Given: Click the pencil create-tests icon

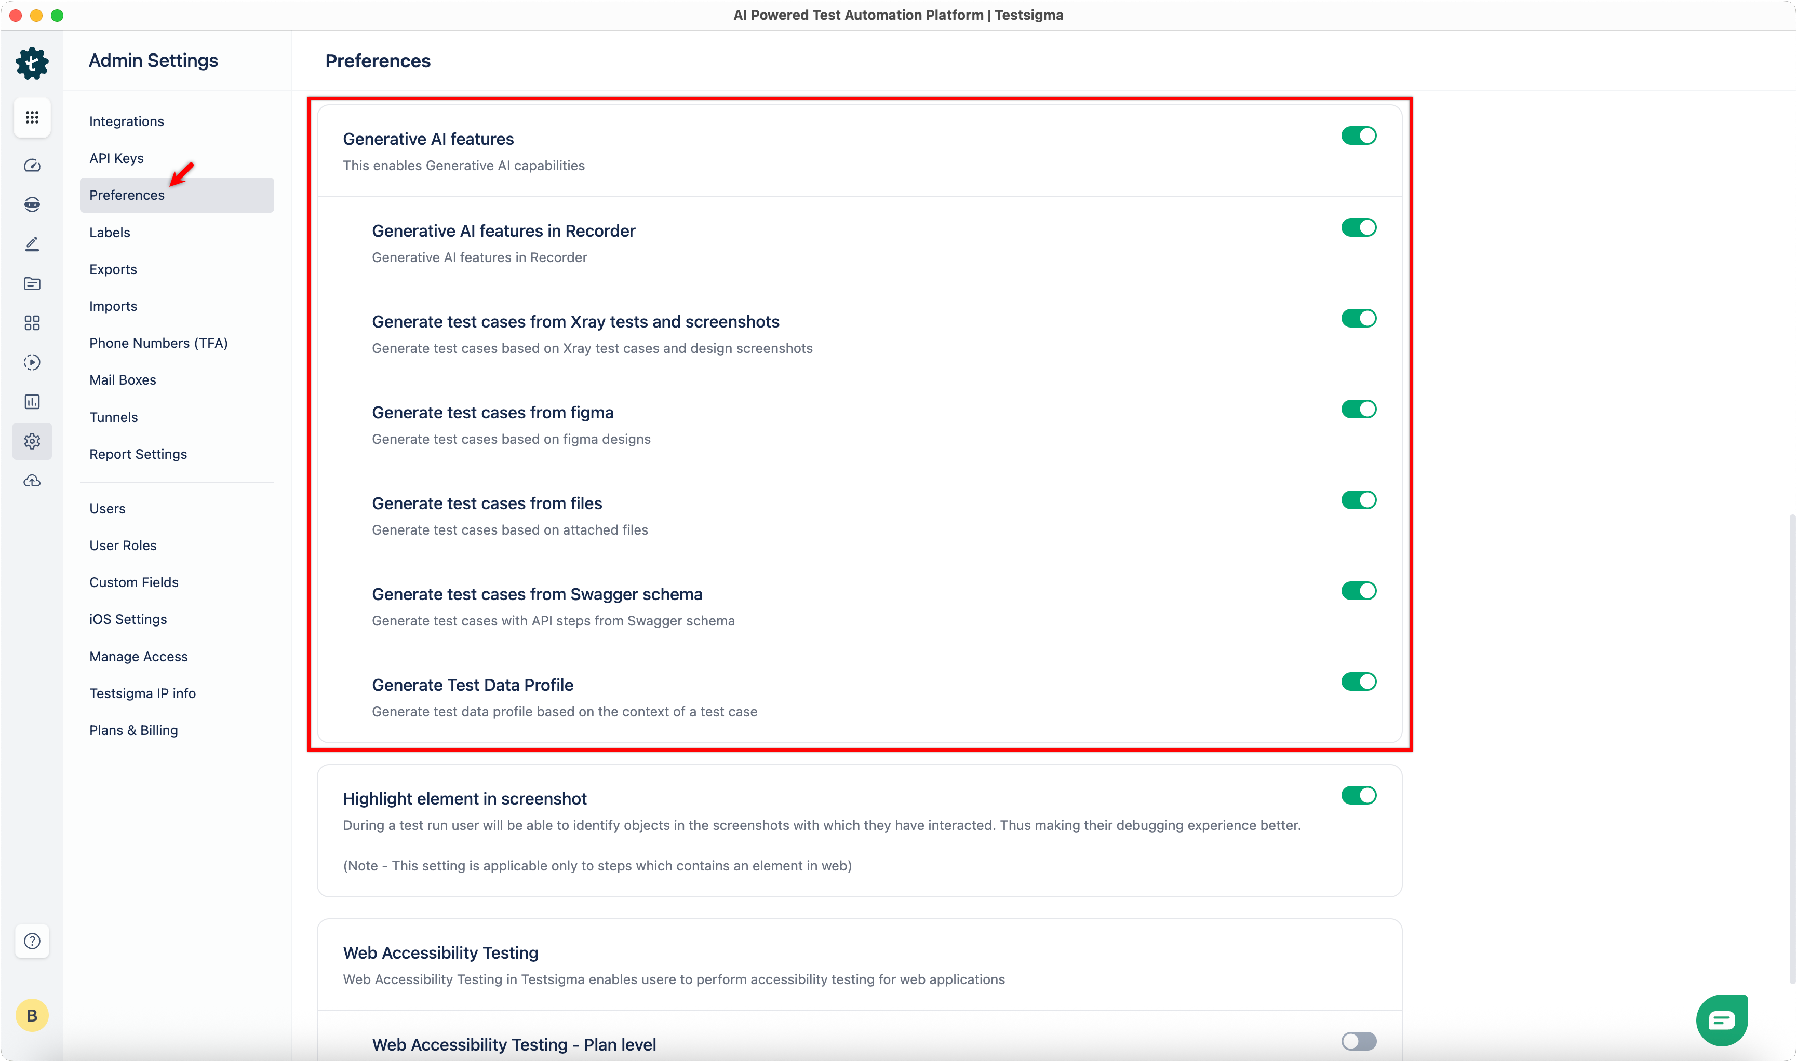Looking at the screenshot, I should [x=32, y=244].
